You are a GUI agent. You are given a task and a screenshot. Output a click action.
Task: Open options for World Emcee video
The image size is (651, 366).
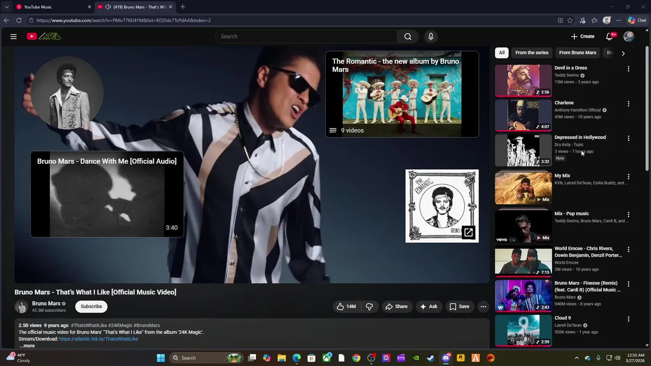click(628, 250)
